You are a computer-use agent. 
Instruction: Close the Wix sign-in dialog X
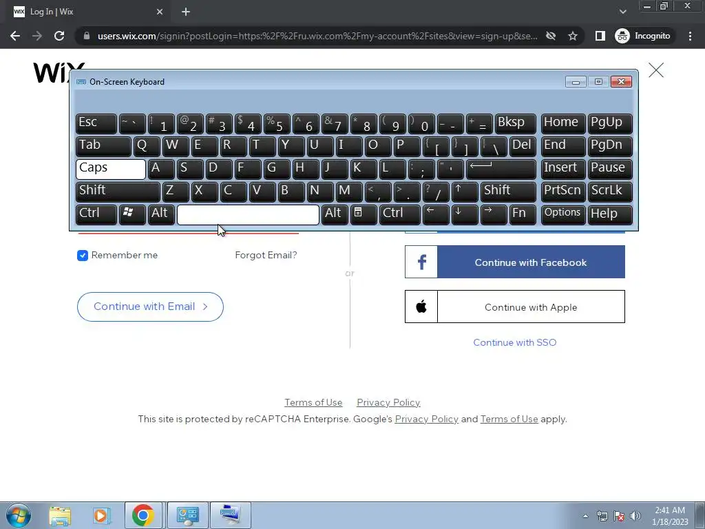[656, 70]
